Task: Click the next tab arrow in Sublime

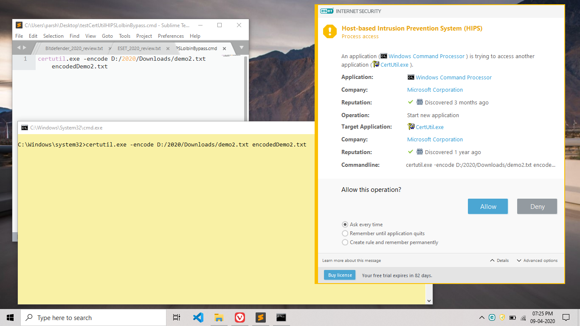Action: [x=25, y=48]
